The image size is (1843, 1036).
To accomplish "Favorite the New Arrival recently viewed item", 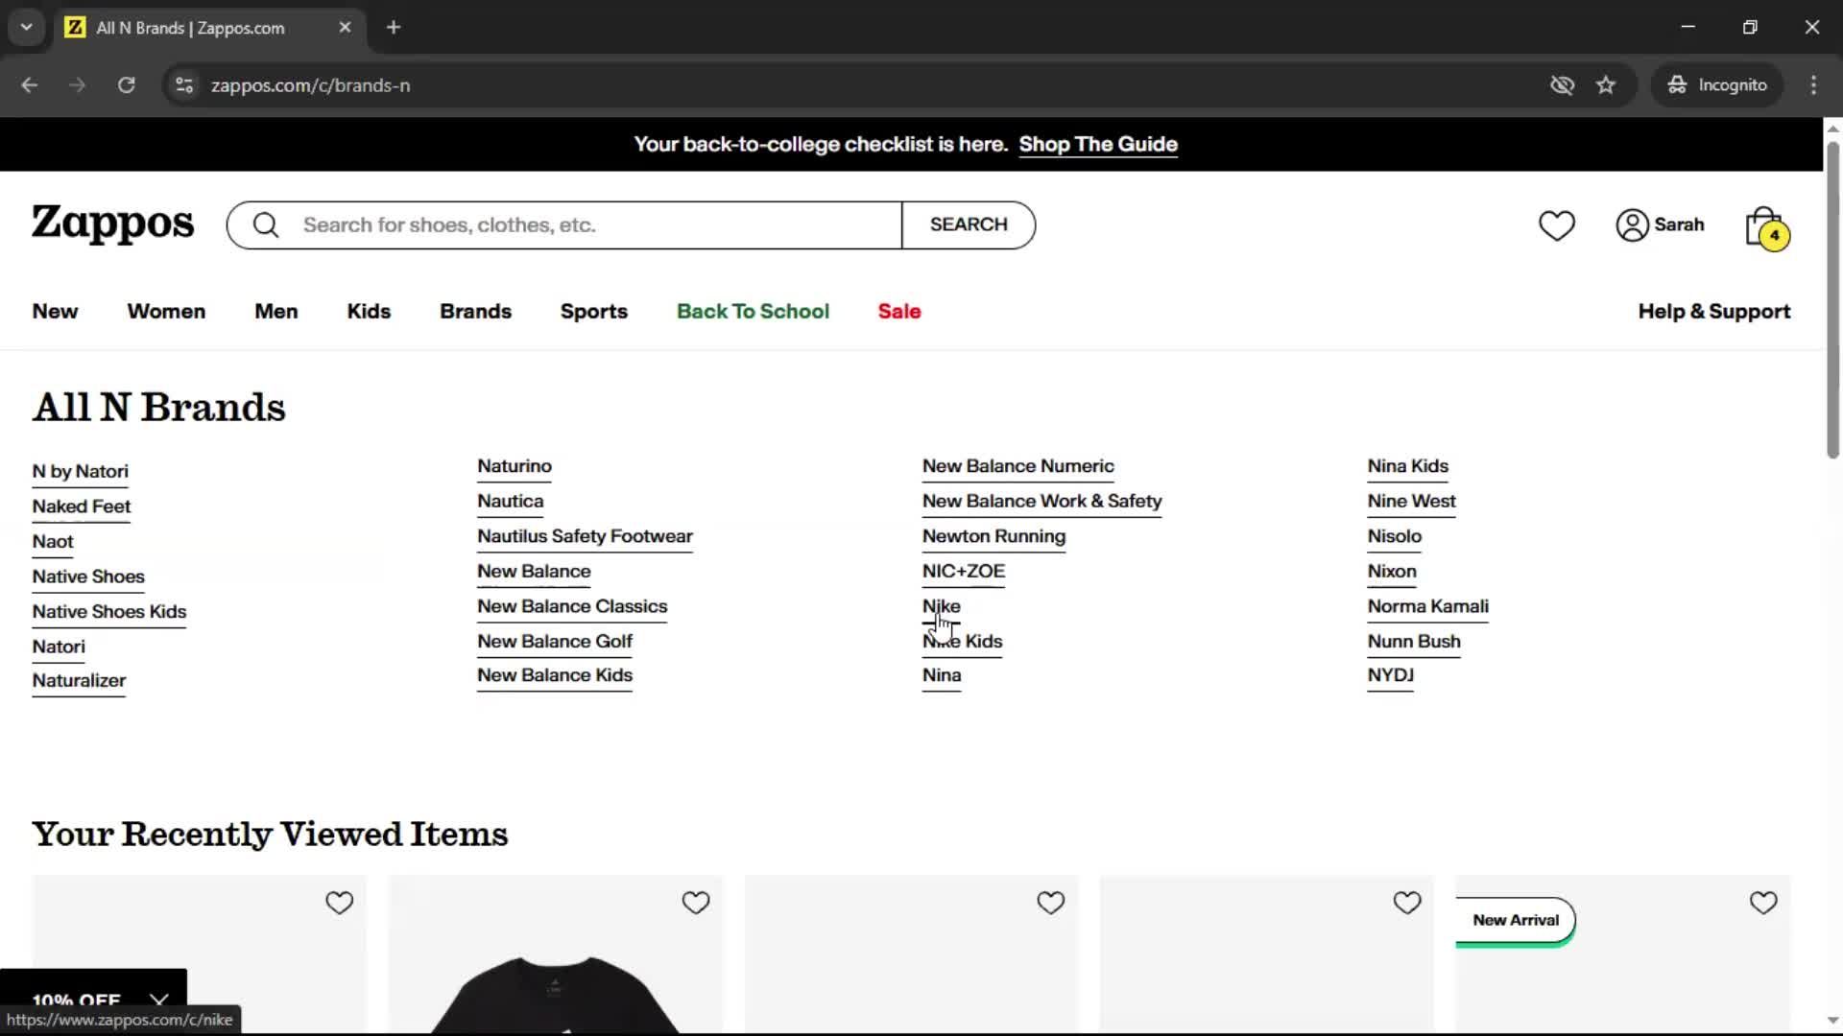I will (1762, 903).
